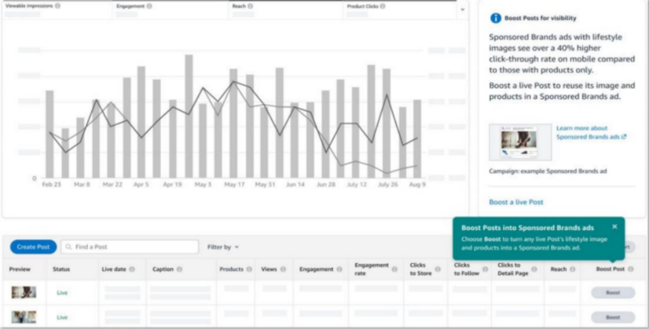Click info icon beside Reach metric header

(250, 6)
